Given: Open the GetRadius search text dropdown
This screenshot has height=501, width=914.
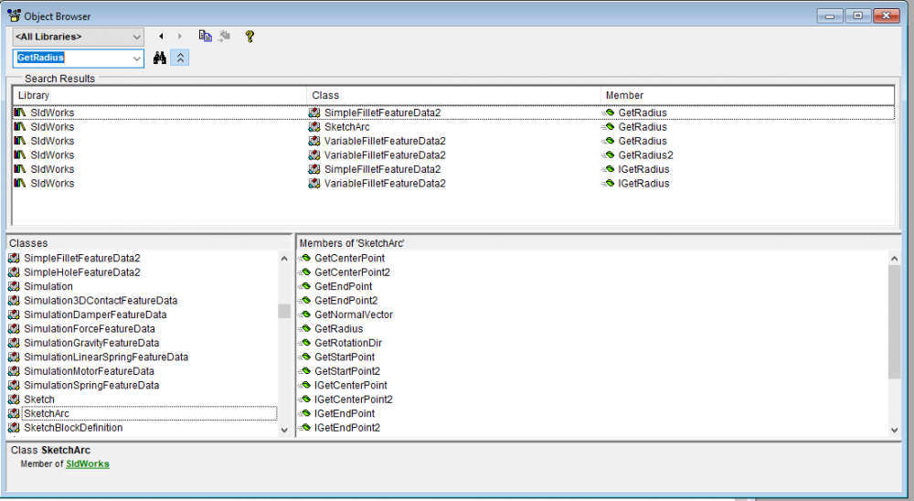Looking at the screenshot, I should (x=136, y=59).
